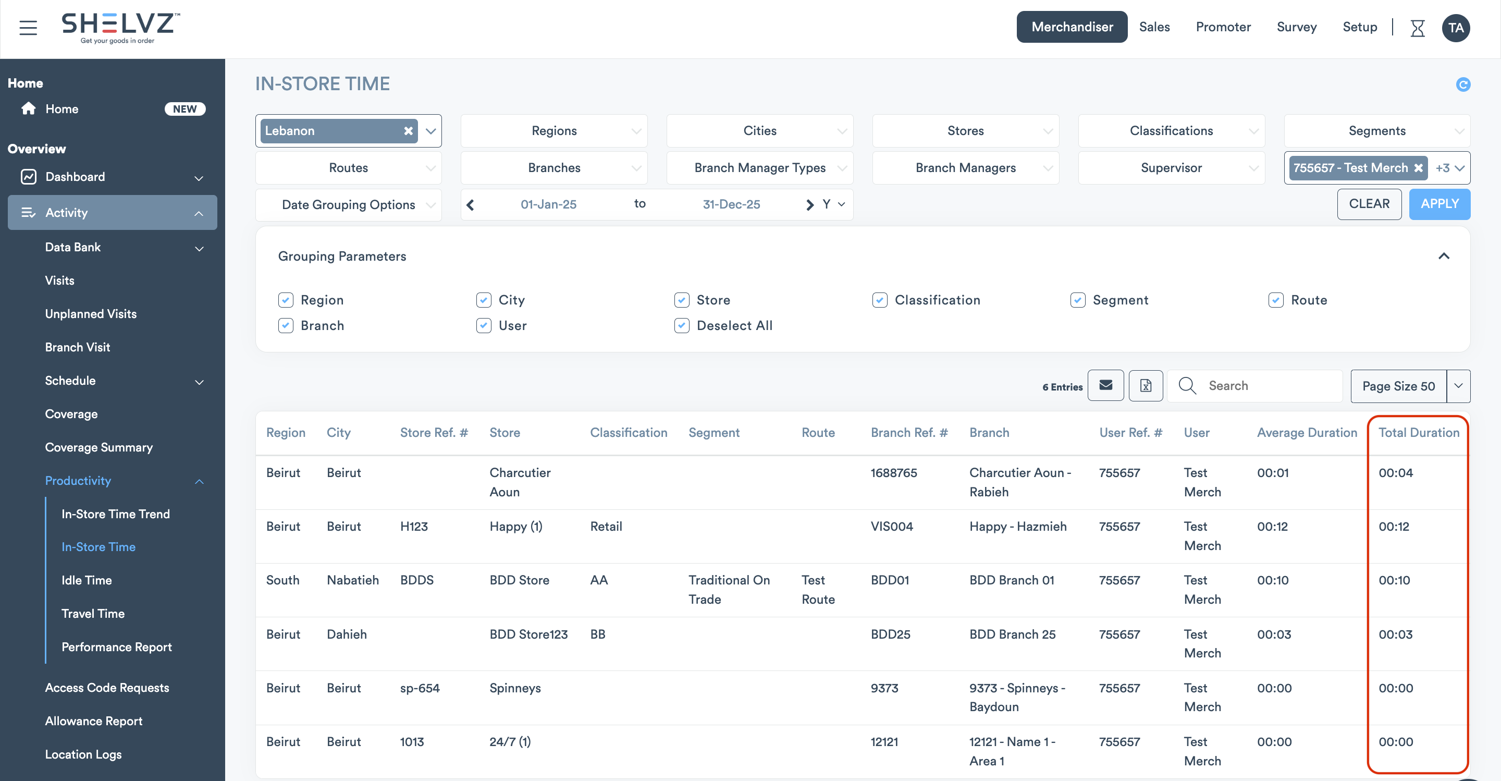Open the Regions dropdown

click(553, 130)
